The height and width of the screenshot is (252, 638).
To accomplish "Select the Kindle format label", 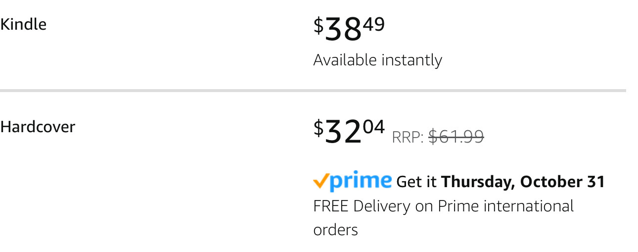I will [x=23, y=24].
